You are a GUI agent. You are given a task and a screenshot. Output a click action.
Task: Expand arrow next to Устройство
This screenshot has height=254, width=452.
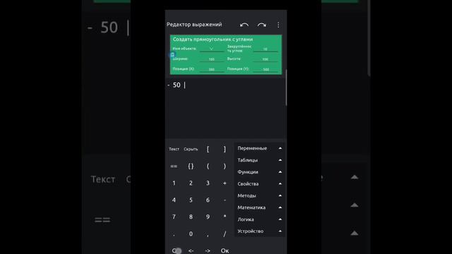click(x=280, y=231)
